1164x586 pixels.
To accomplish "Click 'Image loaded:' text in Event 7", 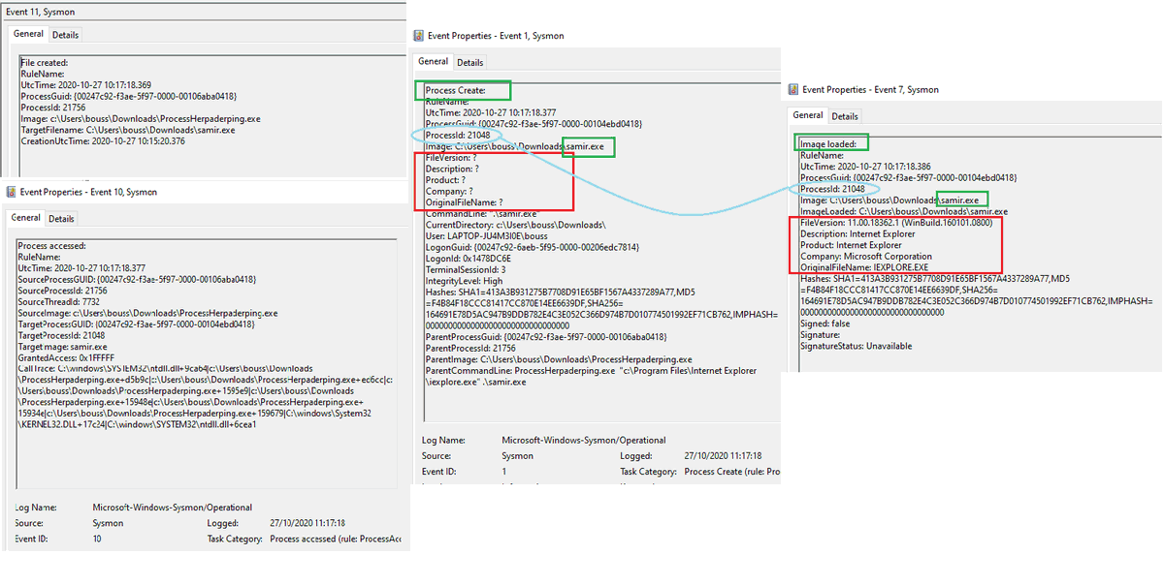I will pyautogui.click(x=827, y=144).
